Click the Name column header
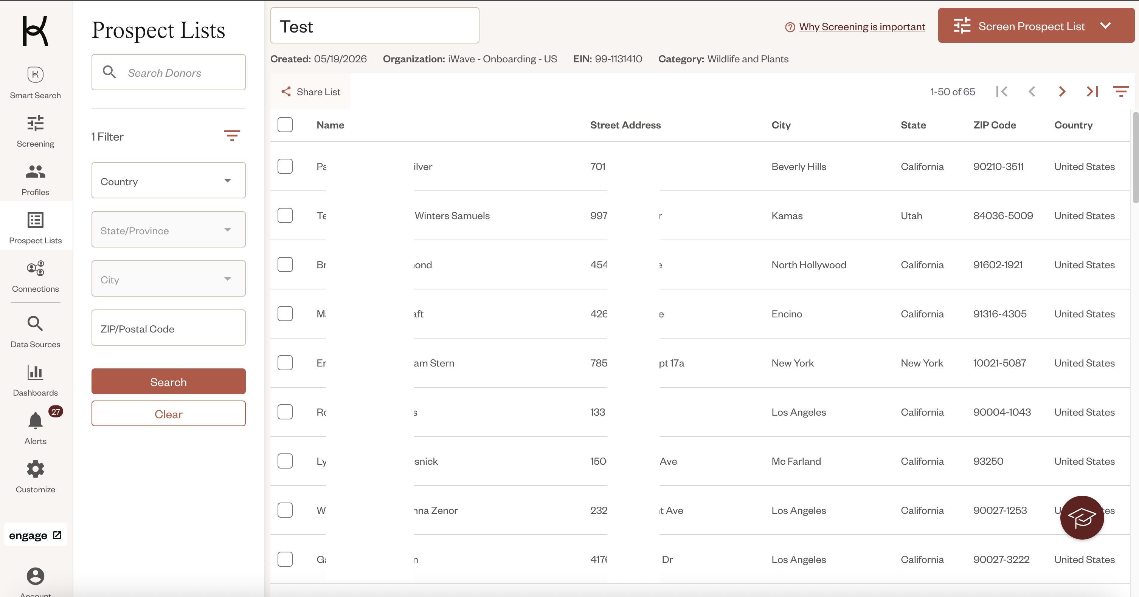 330,125
